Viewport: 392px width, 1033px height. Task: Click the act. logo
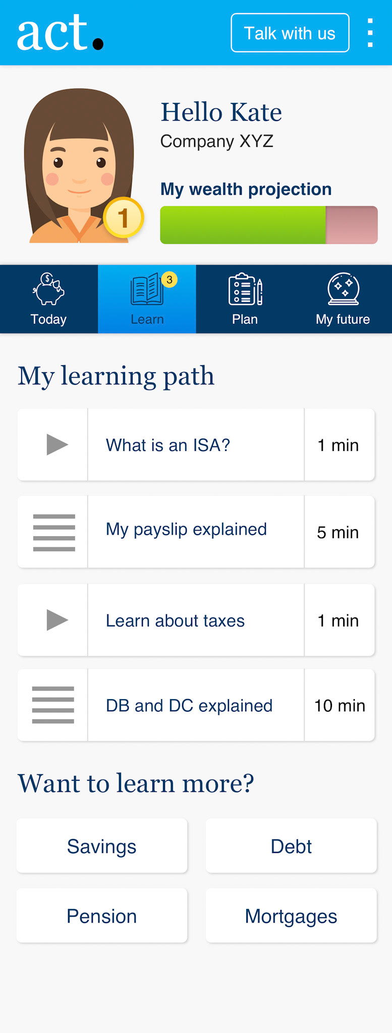(x=61, y=33)
